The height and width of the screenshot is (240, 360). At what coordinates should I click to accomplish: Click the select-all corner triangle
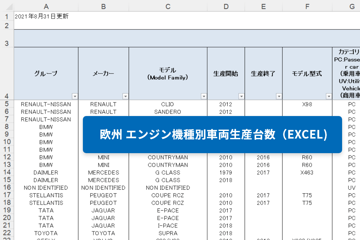(9, 7)
